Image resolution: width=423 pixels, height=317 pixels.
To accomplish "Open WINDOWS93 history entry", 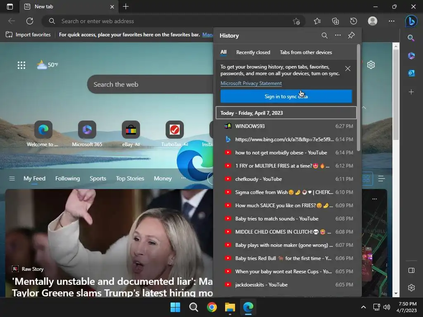I will (286, 126).
